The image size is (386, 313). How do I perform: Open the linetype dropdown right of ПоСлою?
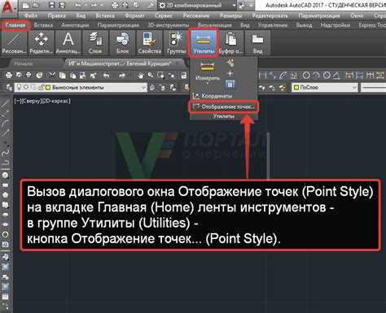(x=373, y=87)
